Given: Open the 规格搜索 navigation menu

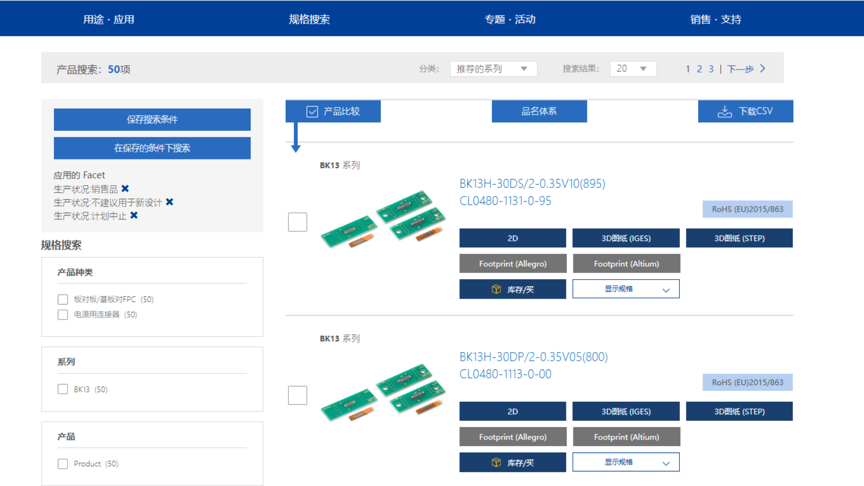Looking at the screenshot, I should (309, 19).
